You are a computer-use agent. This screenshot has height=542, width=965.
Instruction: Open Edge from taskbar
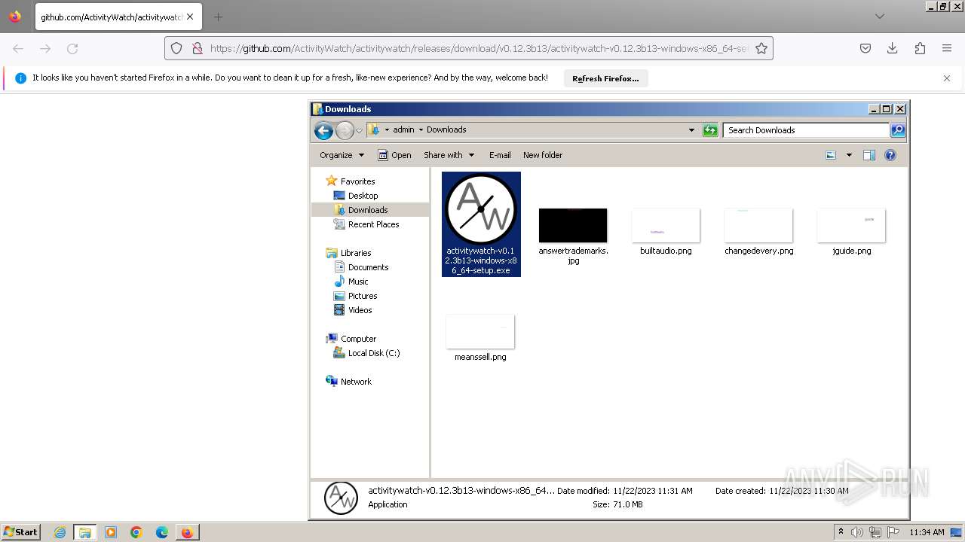tap(162, 532)
